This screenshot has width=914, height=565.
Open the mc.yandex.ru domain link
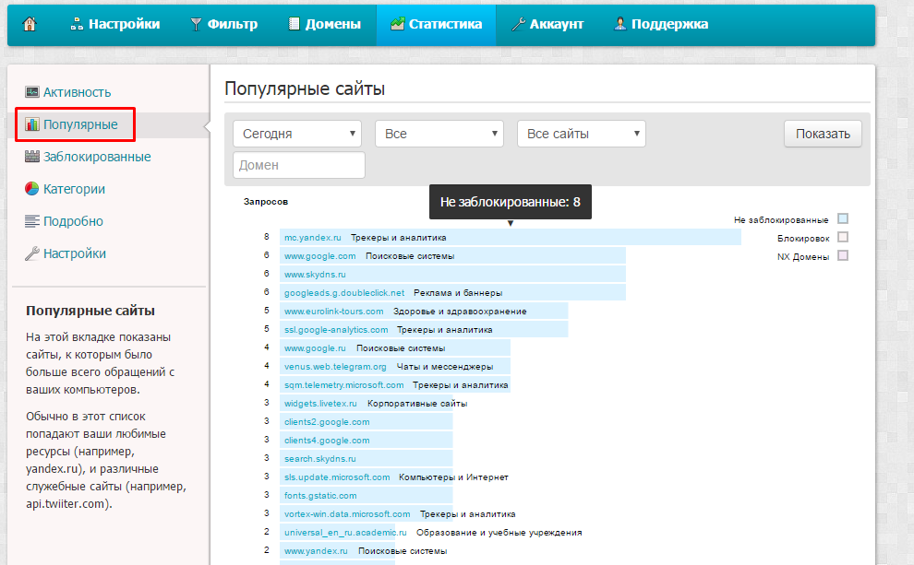pos(312,238)
